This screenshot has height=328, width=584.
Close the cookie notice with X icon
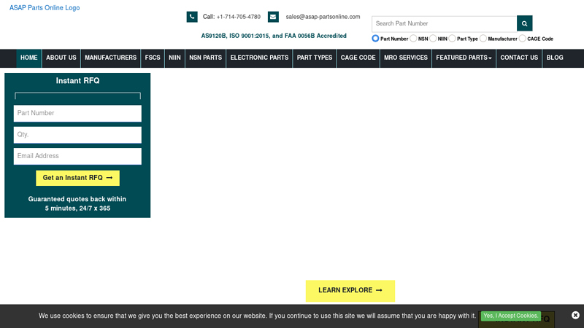[x=575, y=316]
